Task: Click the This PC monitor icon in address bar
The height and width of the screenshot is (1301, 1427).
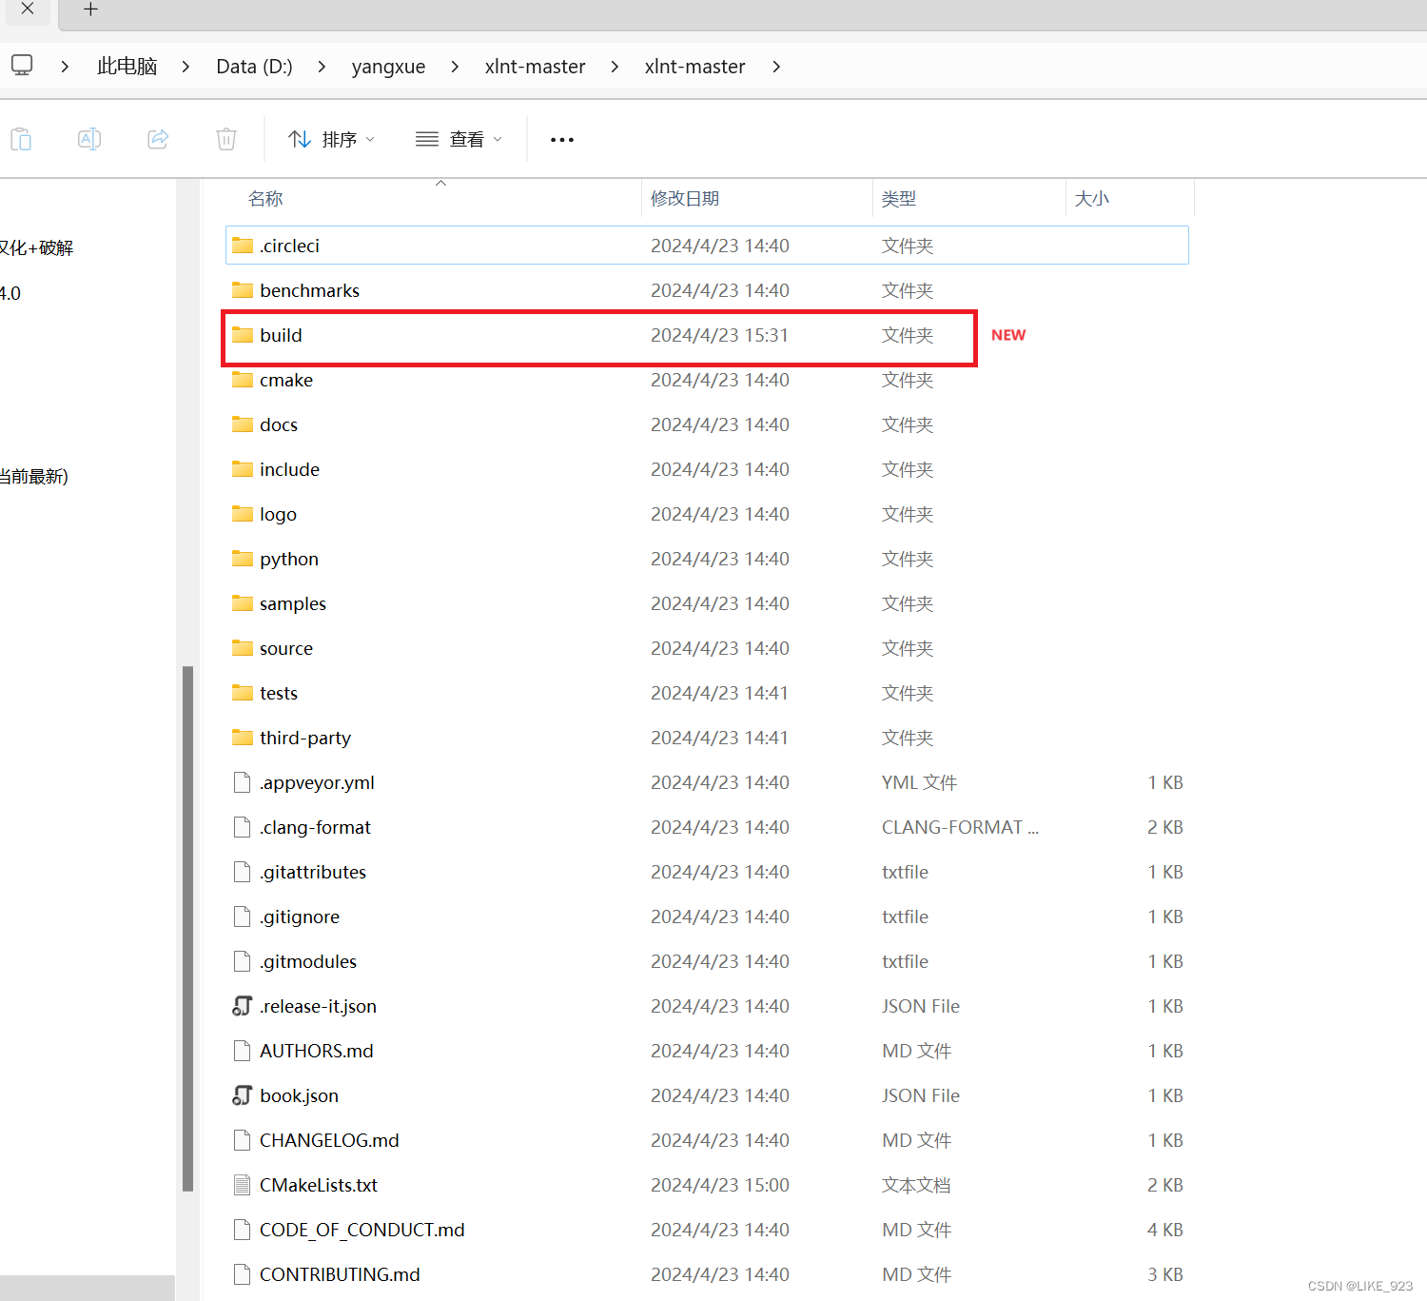Action: tap(22, 66)
